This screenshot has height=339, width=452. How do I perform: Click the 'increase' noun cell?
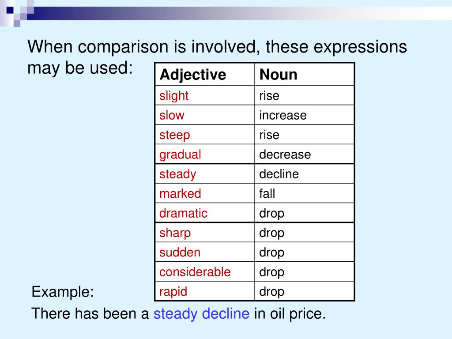305,115
